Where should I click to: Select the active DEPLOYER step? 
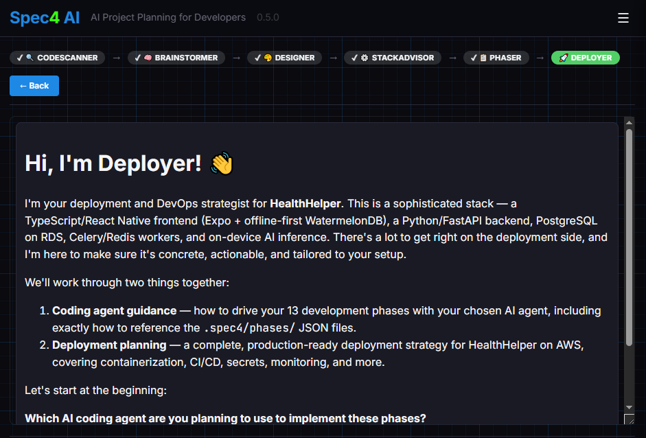point(586,58)
